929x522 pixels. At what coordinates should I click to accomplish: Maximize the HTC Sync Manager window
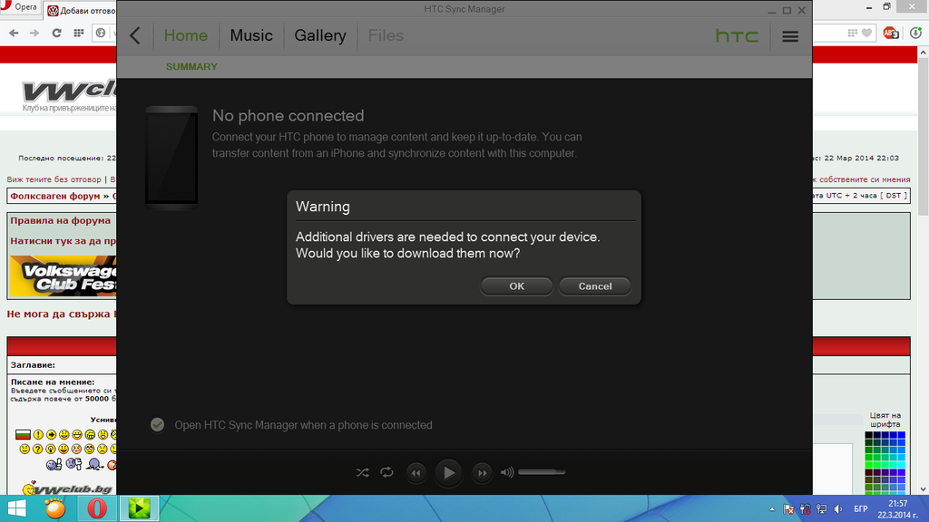click(x=787, y=11)
